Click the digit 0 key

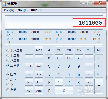(64, 91)
